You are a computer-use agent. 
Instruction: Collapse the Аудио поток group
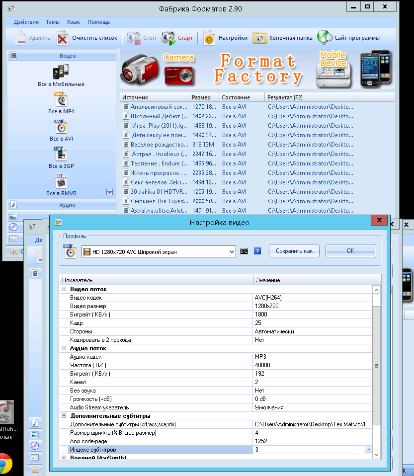coord(64,348)
